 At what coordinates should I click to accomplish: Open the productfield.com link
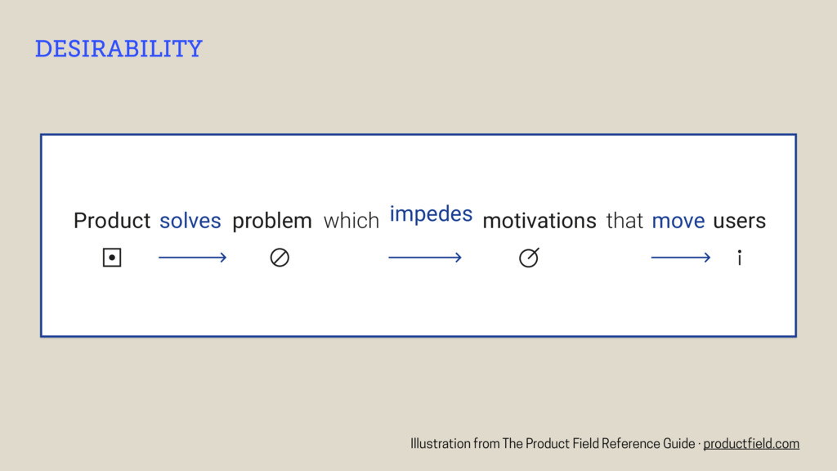751,444
